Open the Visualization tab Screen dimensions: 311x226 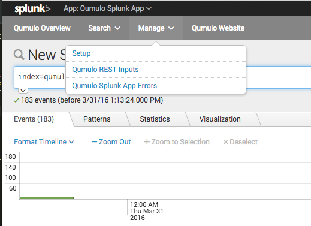pyautogui.click(x=220, y=119)
